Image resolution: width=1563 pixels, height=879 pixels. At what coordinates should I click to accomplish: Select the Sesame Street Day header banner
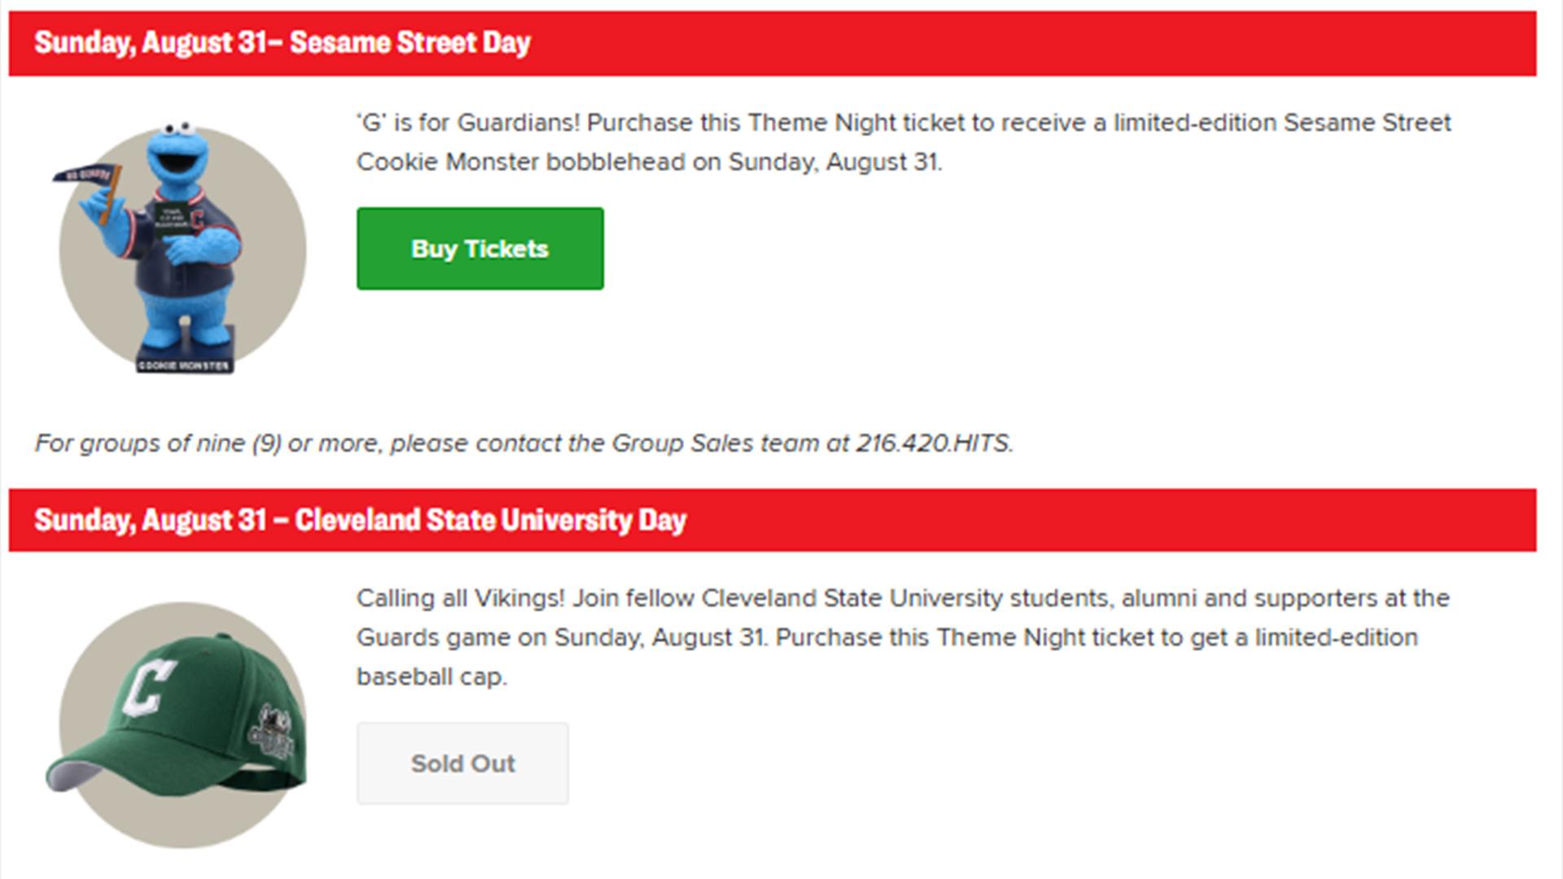[773, 43]
